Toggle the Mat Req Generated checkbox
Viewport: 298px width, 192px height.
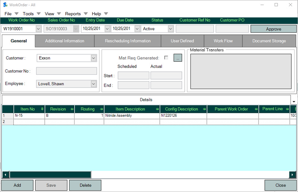[166, 58]
